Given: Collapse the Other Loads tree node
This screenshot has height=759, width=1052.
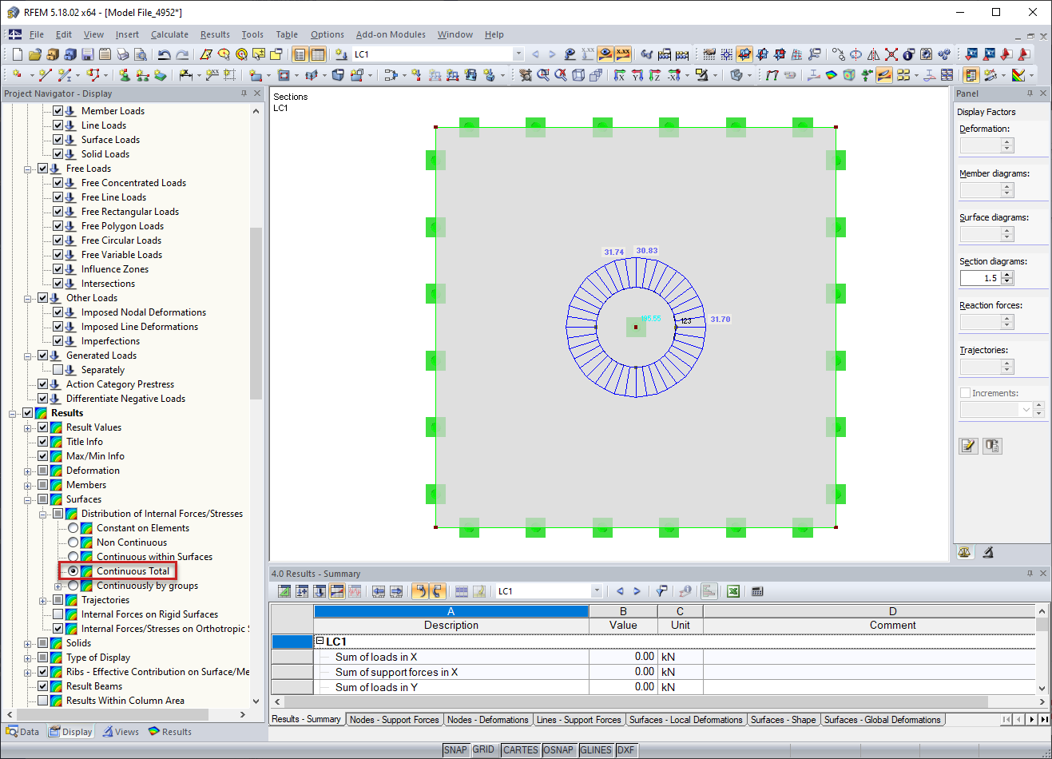Looking at the screenshot, I should click(27, 298).
